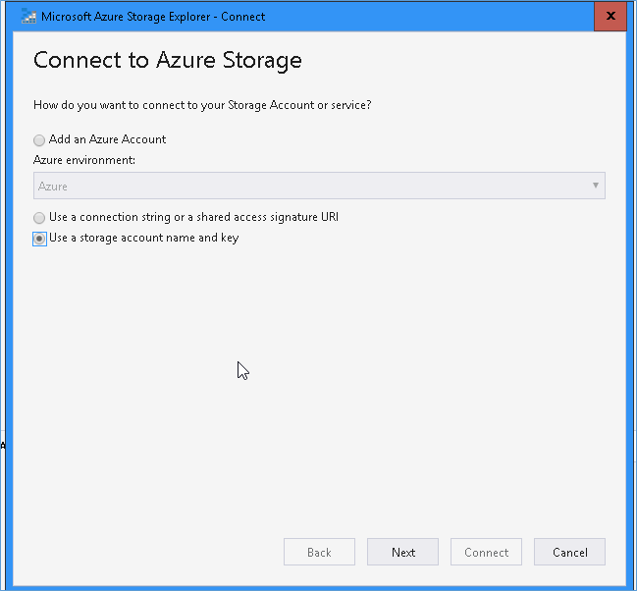This screenshot has width=637, height=591.
Task: Open the Azure environment dropdown
Action: tap(319, 186)
